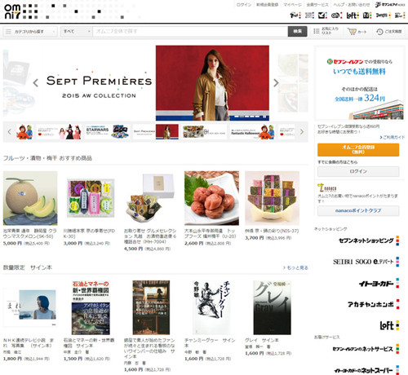Open the 会員サービス top link
The image size is (408, 375).
[317, 5]
